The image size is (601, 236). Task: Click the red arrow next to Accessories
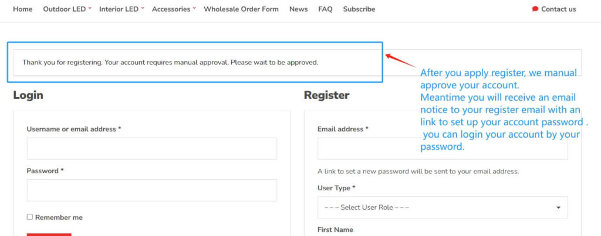click(194, 8)
